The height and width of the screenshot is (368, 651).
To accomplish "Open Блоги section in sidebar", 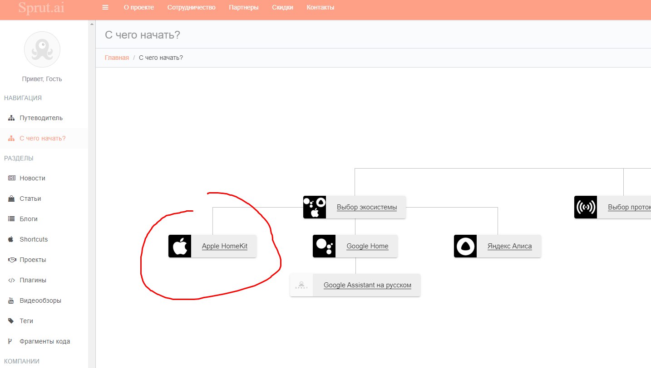I will [x=44, y=219].
